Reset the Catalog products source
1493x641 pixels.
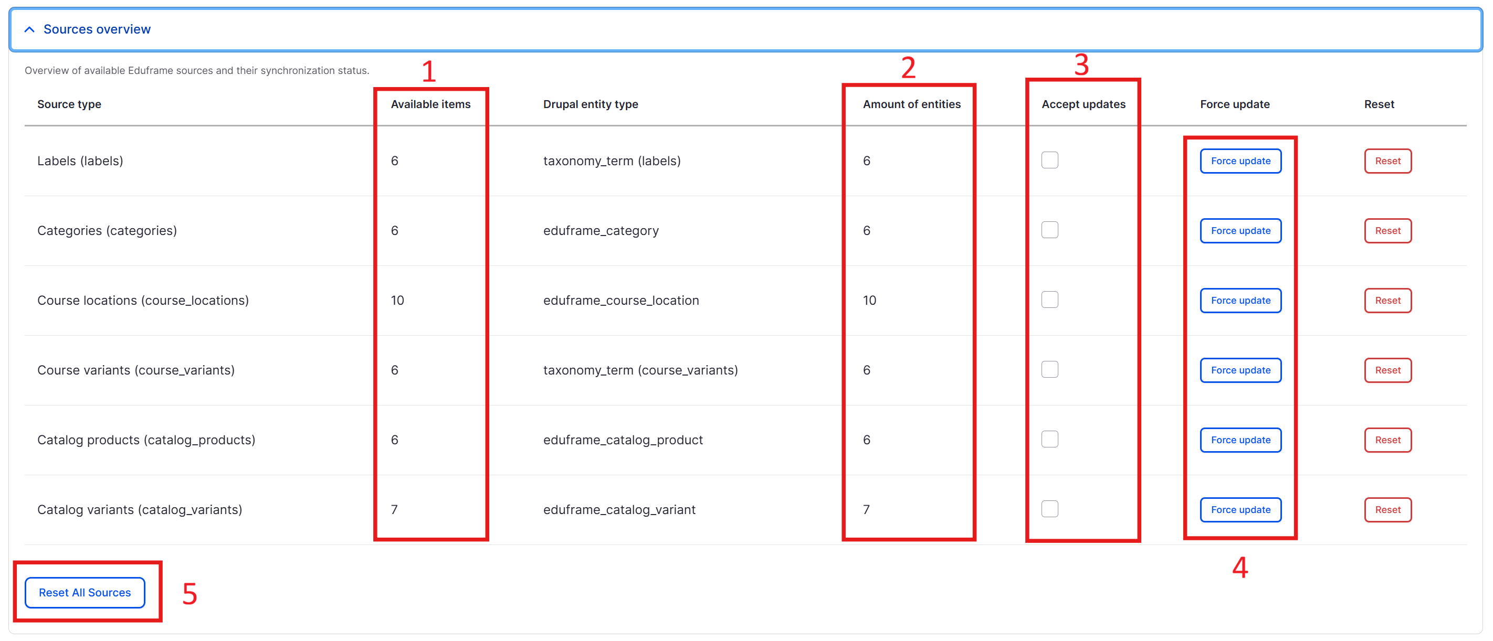1387,440
